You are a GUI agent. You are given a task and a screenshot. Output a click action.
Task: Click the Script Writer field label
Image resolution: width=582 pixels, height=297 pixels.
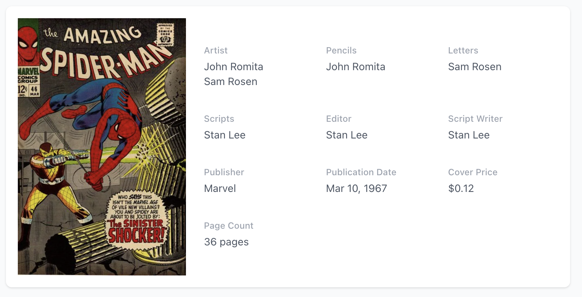[x=475, y=119]
